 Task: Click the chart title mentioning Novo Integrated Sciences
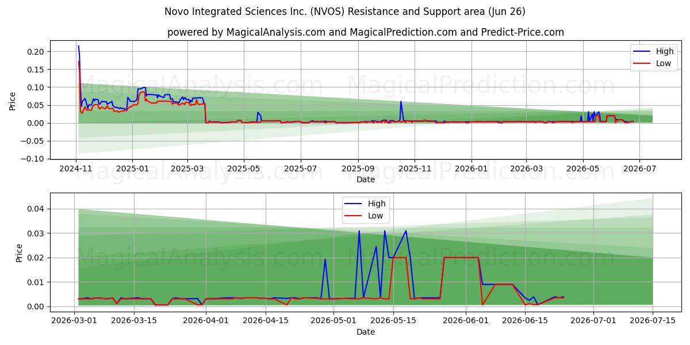[x=345, y=11]
